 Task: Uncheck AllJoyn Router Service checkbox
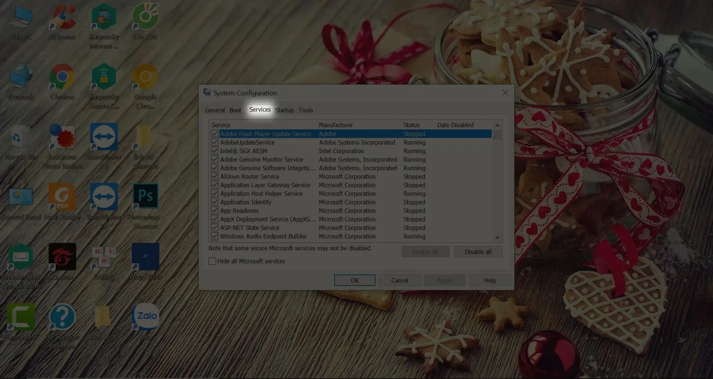214,177
